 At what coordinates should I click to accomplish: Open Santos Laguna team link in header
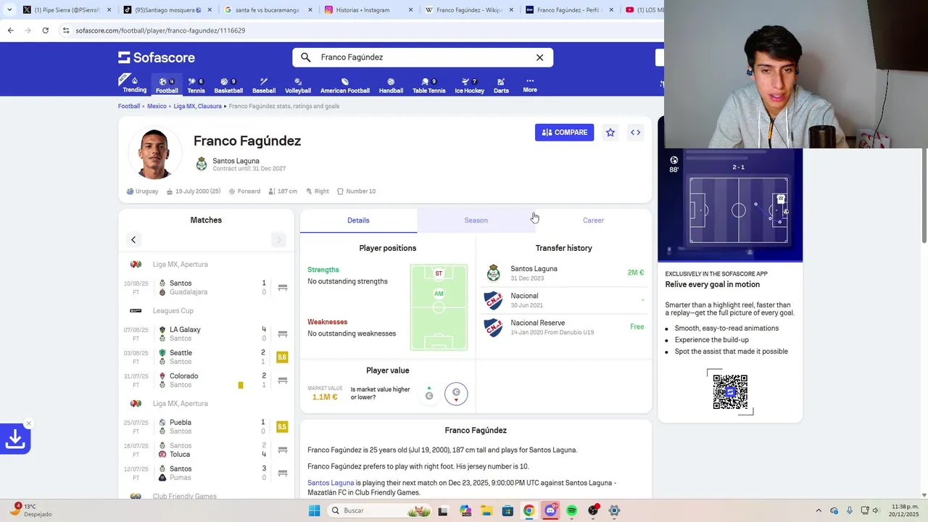tap(236, 161)
